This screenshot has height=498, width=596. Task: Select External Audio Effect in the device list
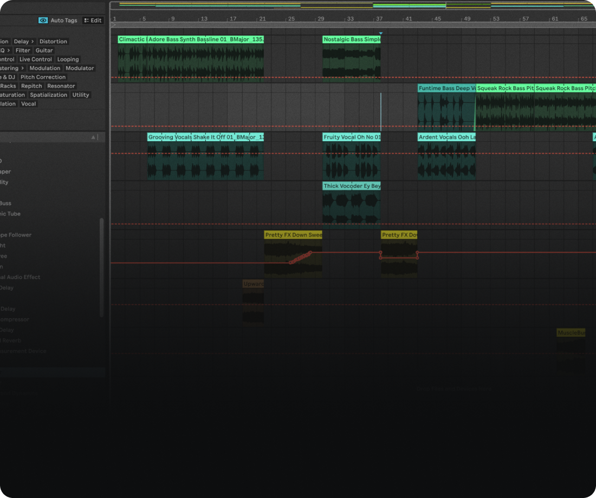20,277
